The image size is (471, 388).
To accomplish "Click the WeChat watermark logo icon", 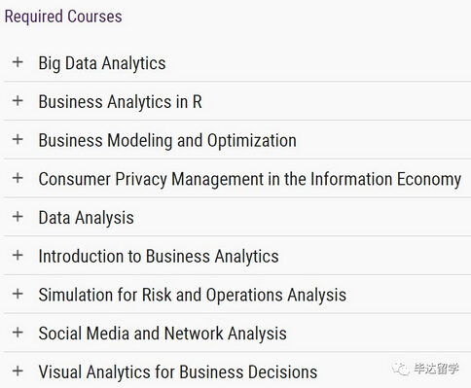I will pos(401,369).
